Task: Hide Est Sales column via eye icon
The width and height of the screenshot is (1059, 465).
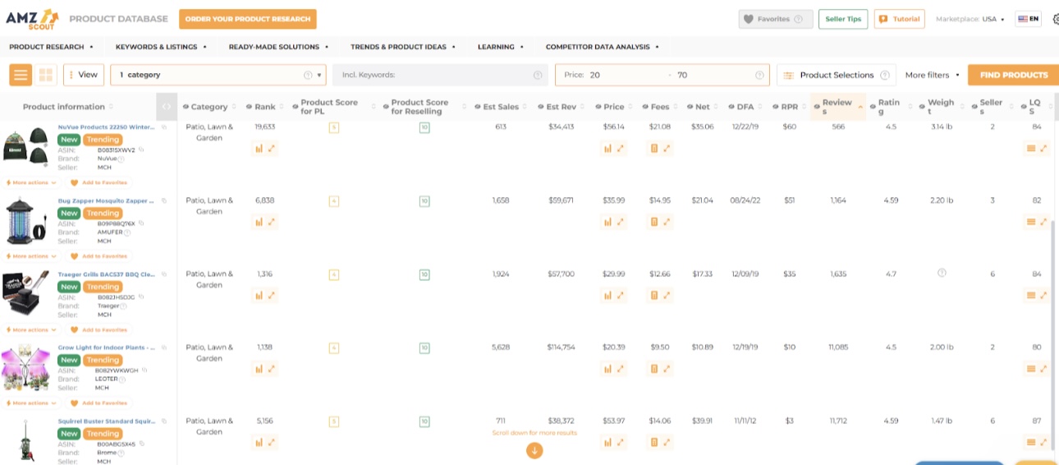Action: tap(477, 107)
